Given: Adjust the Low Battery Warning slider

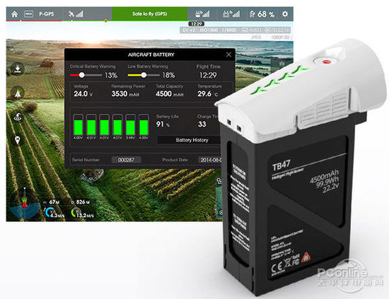Looking at the screenshot, I should coord(144,75).
